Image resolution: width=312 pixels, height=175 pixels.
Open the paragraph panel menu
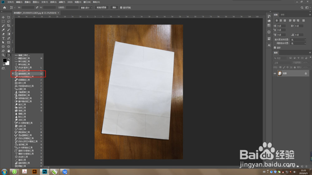[310, 15]
